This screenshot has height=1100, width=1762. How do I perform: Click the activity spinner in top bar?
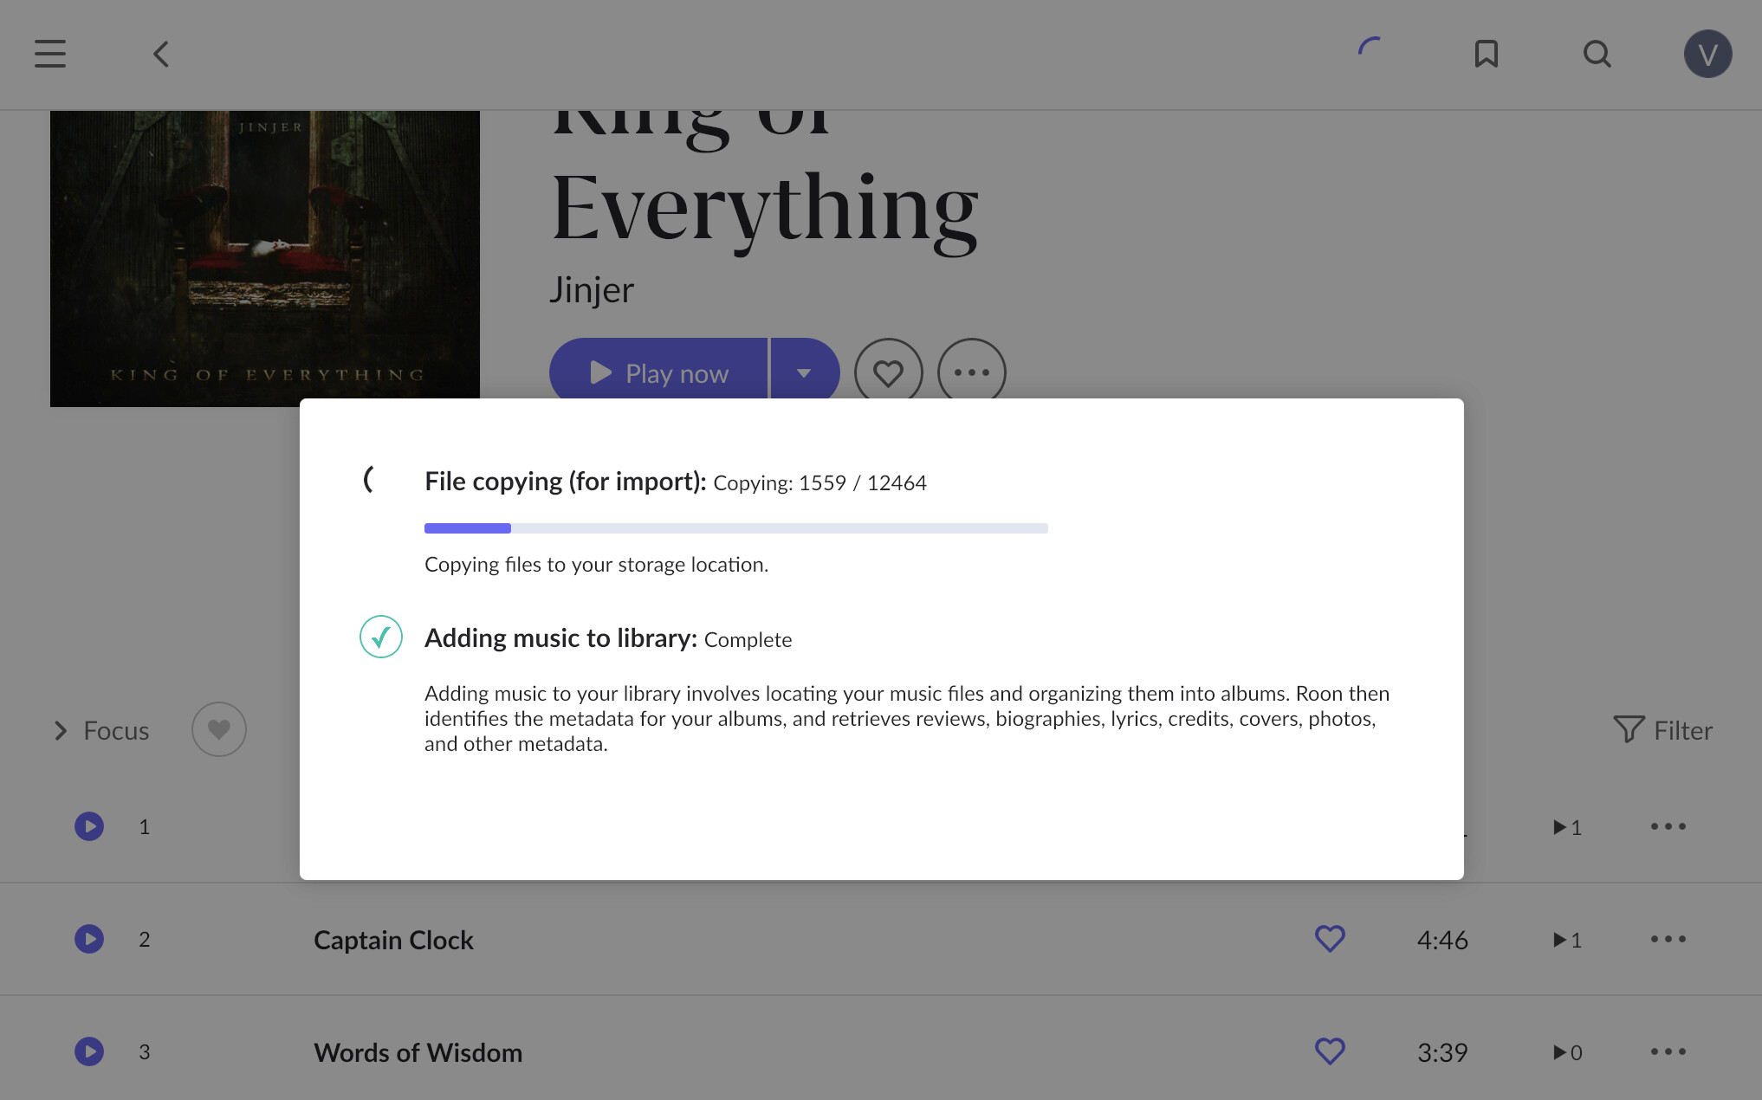tap(1370, 48)
